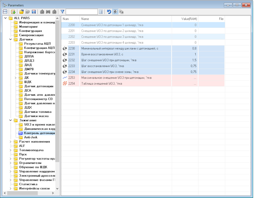
Task: Click the blue undo arrow icon
Action: coord(109,12)
